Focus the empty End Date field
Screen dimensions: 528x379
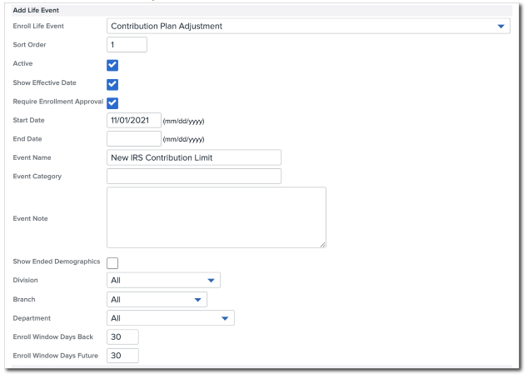click(x=134, y=139)
